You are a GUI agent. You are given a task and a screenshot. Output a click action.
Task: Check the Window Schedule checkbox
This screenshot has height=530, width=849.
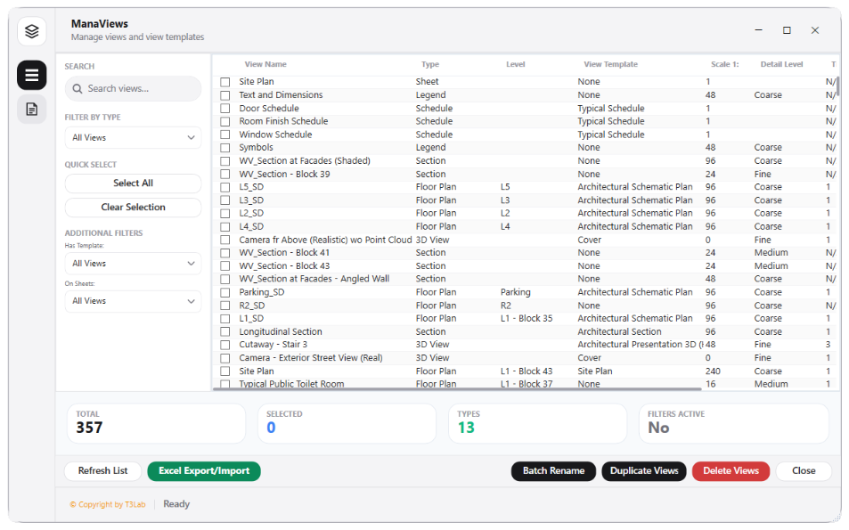coord(225,135)
